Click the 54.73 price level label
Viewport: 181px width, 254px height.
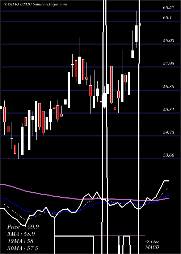(169, 132)
